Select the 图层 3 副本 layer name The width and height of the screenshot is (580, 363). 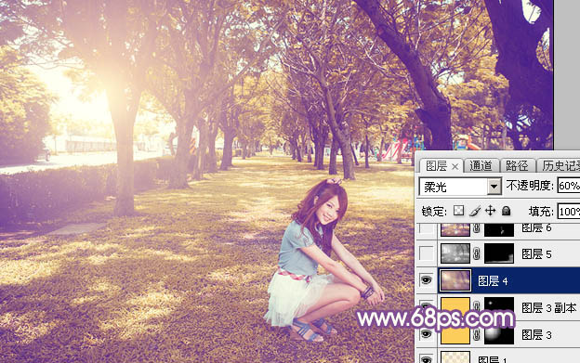point(549,307)
